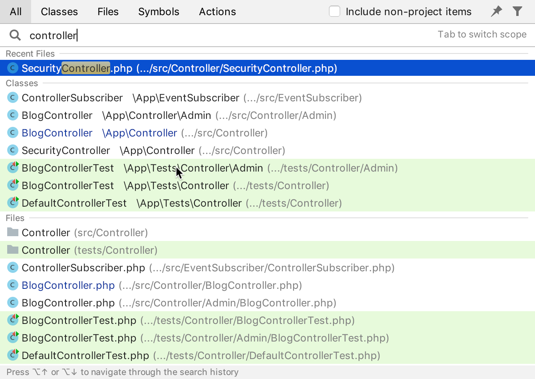Screen dimensions: 535x379
Task: Click test class icon beside DefaultControllerTest class
Action: pyautogui.click(x=13, y=203)
